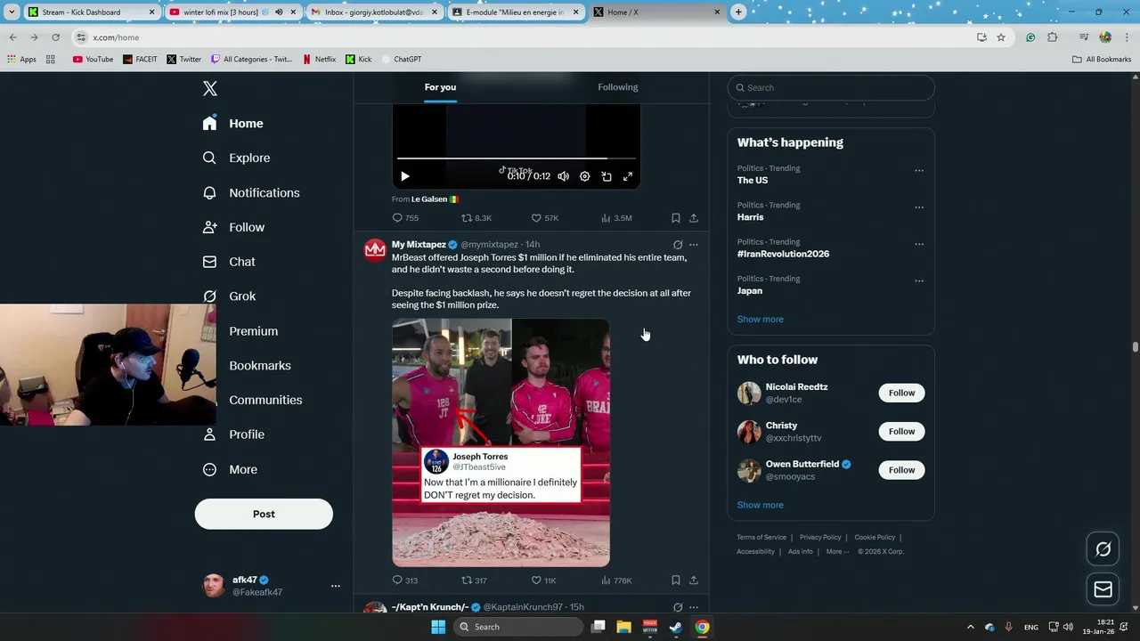
Task: Like the My Mixtapez post with 11K likes
Action: 544,580
